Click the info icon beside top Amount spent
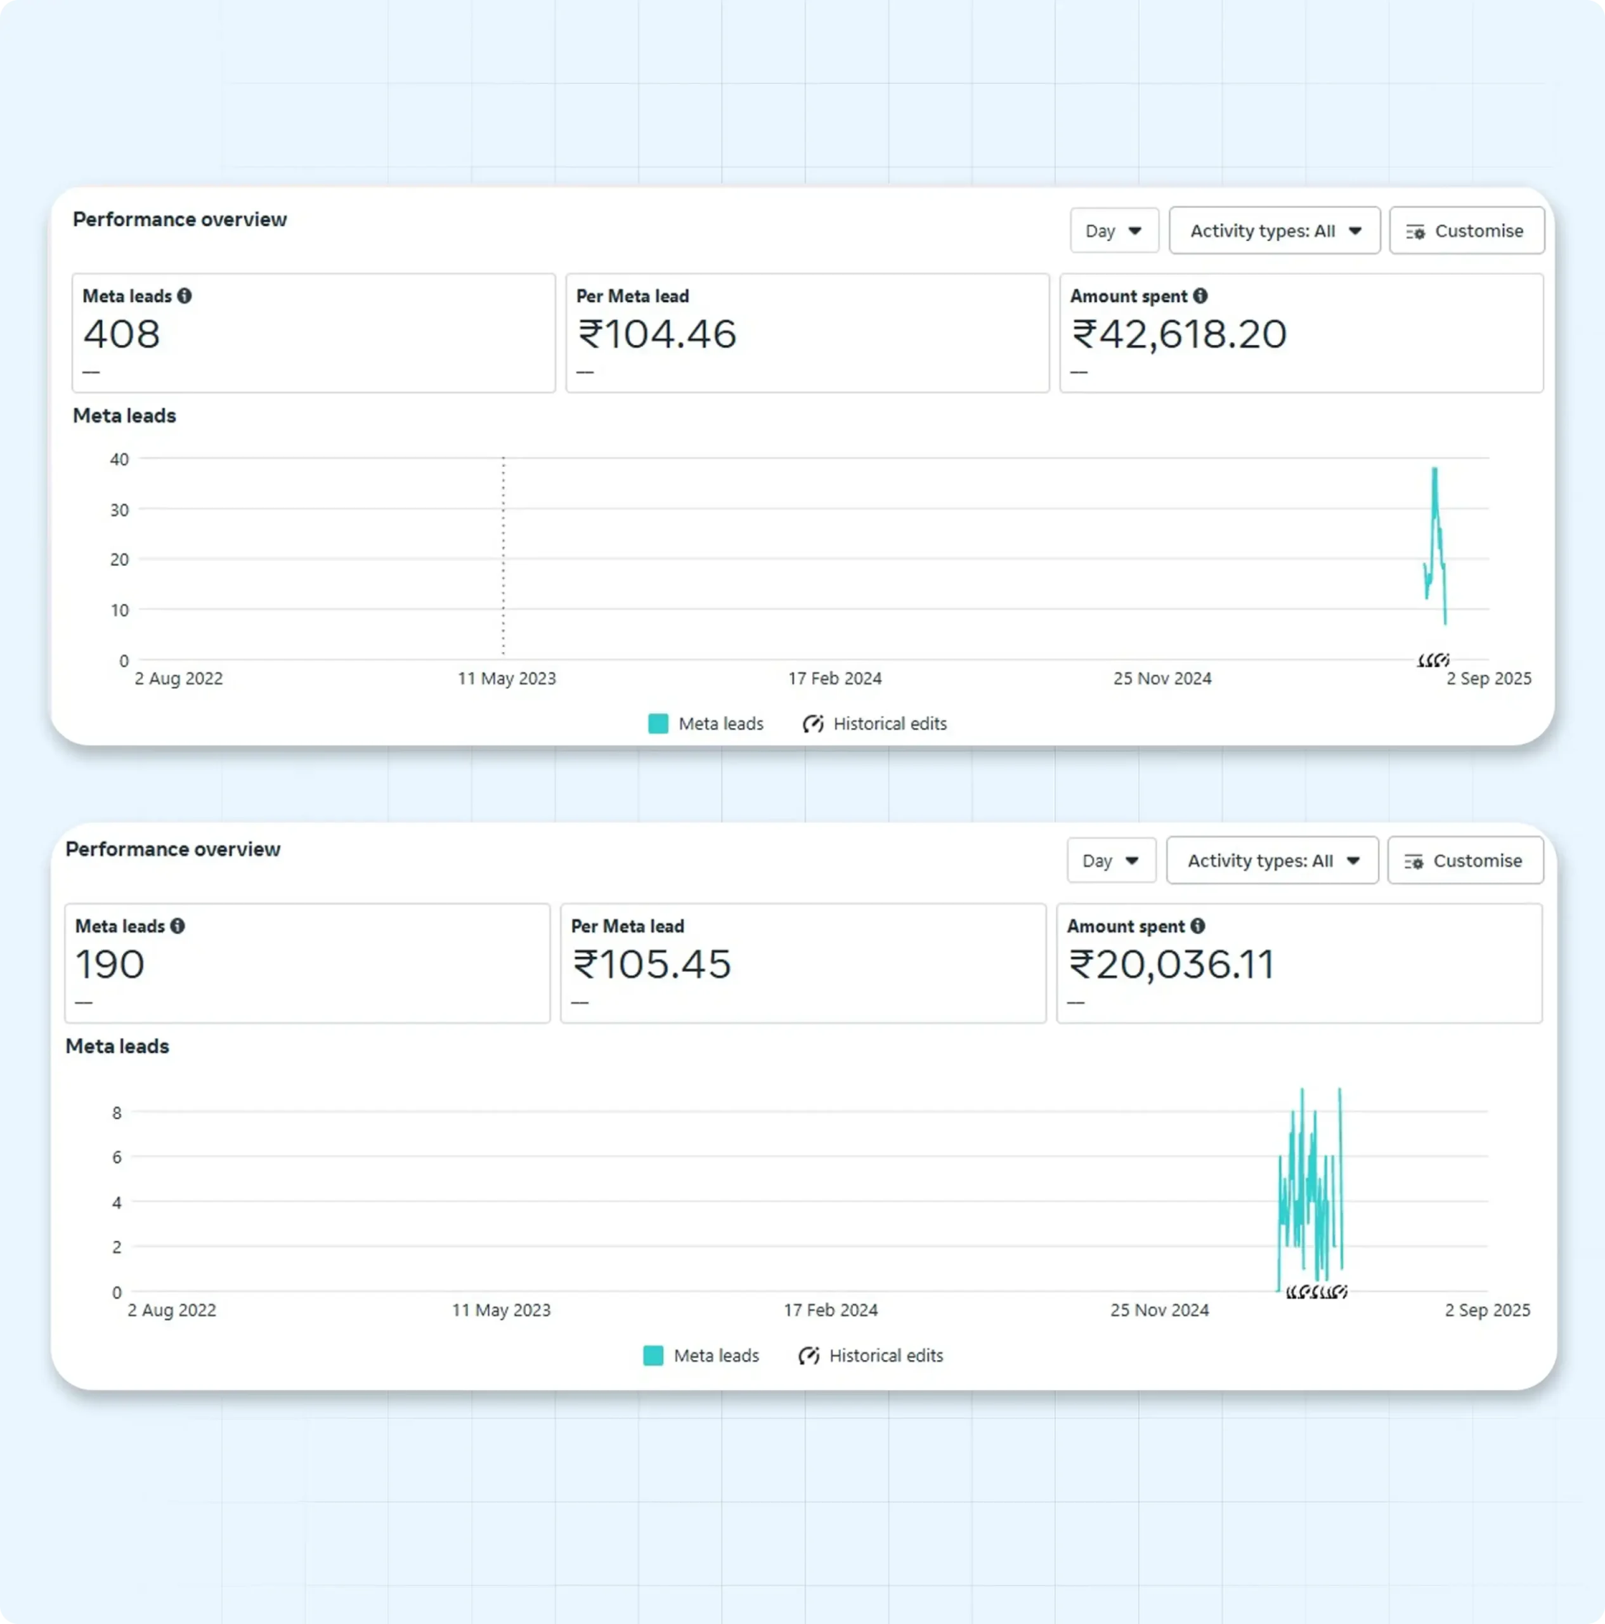The width and height of the screenshot is (1605, 1624). [1200, 296]
